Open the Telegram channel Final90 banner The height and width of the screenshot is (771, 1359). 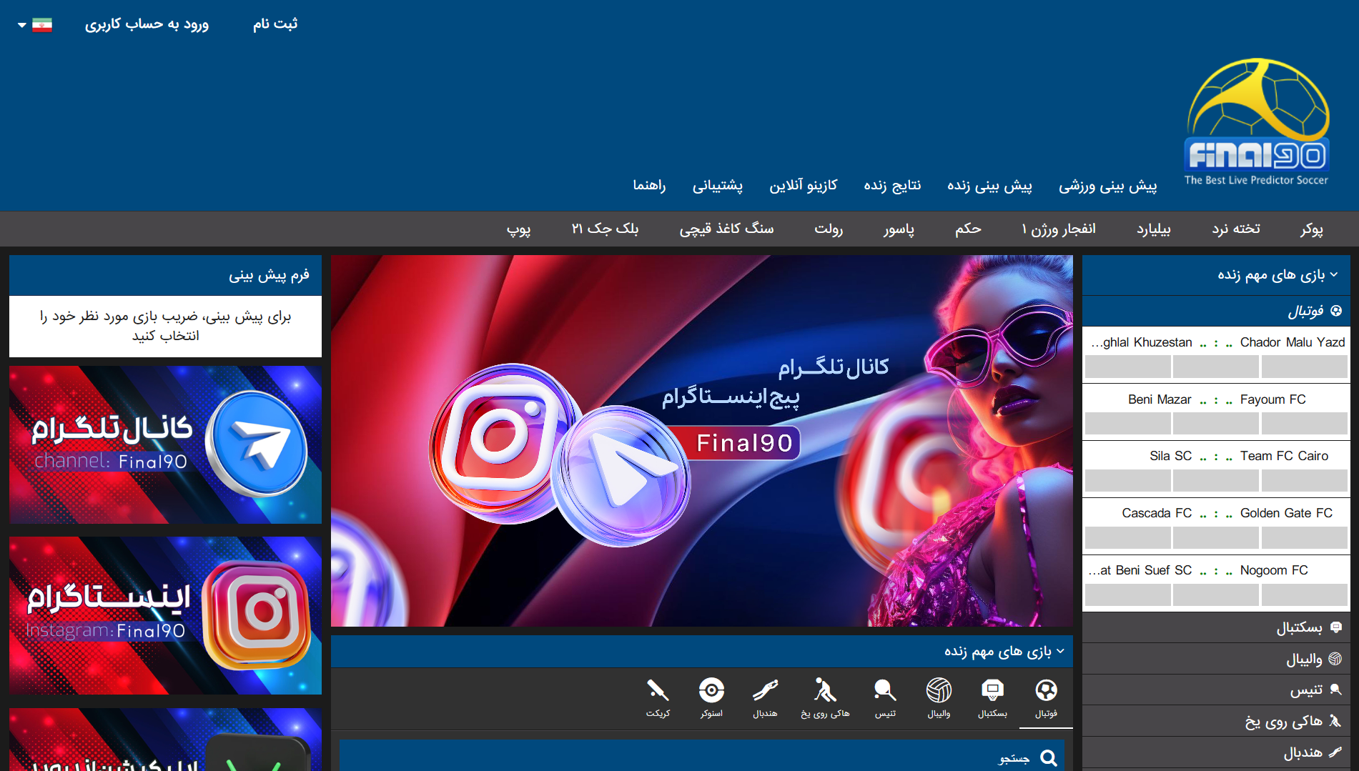165,444
